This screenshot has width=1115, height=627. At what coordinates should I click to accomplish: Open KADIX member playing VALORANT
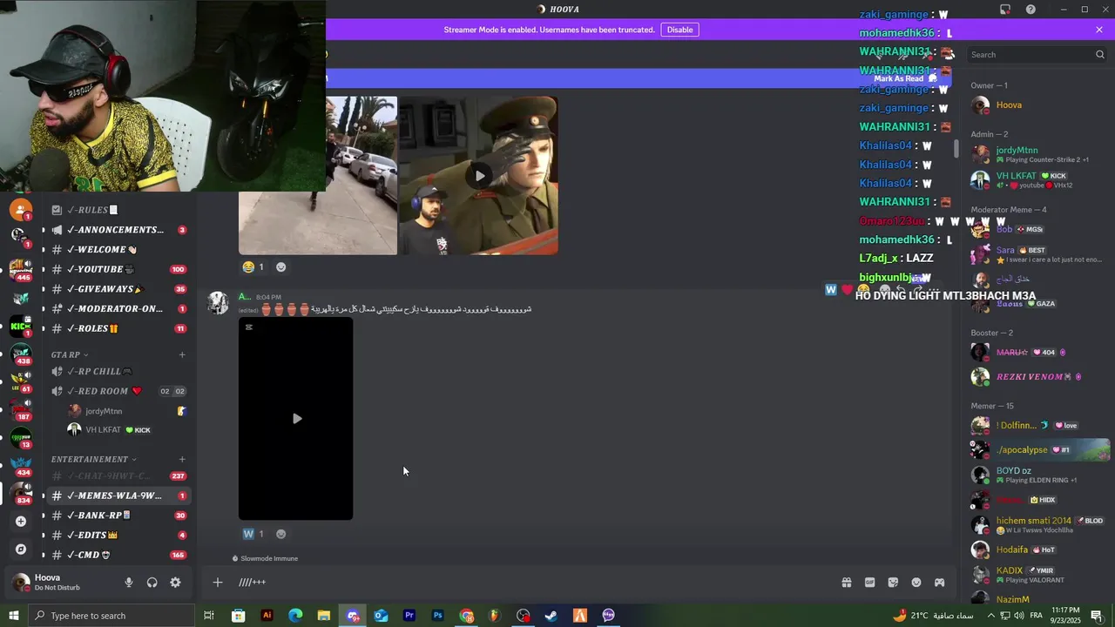tap(1038, 575)
